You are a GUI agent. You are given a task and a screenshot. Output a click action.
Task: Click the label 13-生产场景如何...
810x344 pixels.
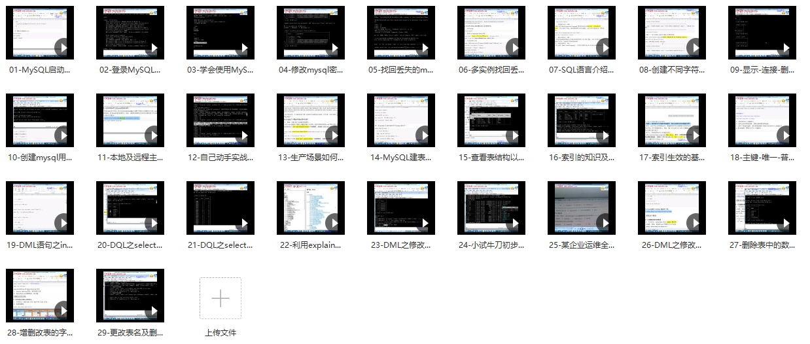point(311,157)
